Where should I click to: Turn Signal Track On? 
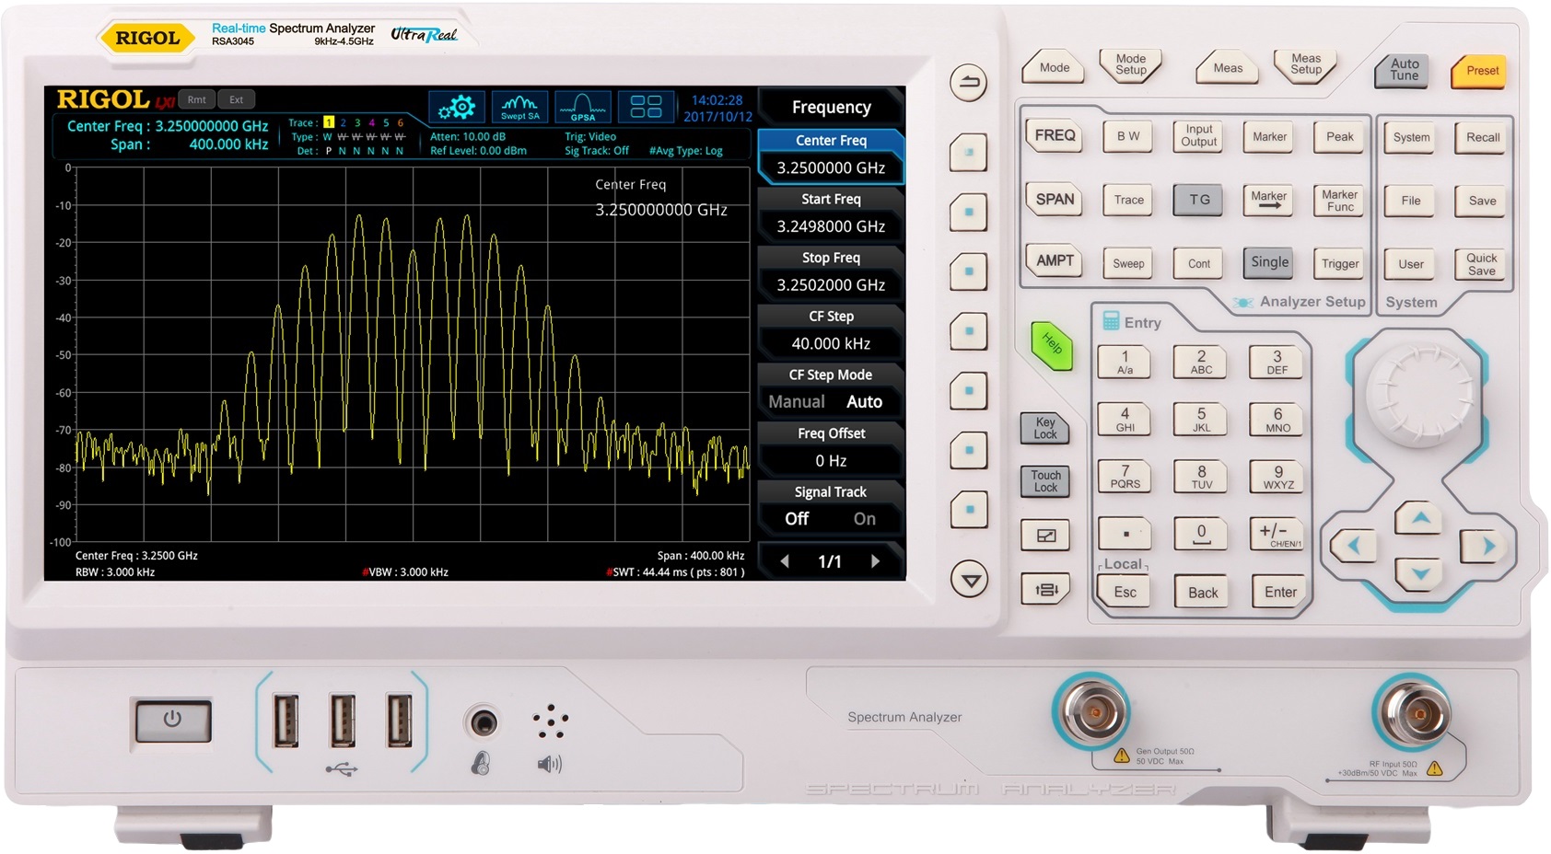point(865,519)
